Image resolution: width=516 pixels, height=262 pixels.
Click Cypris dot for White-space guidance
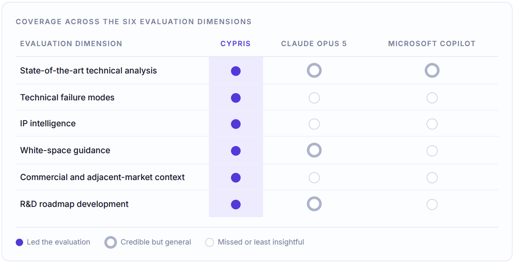coord(236,151)
